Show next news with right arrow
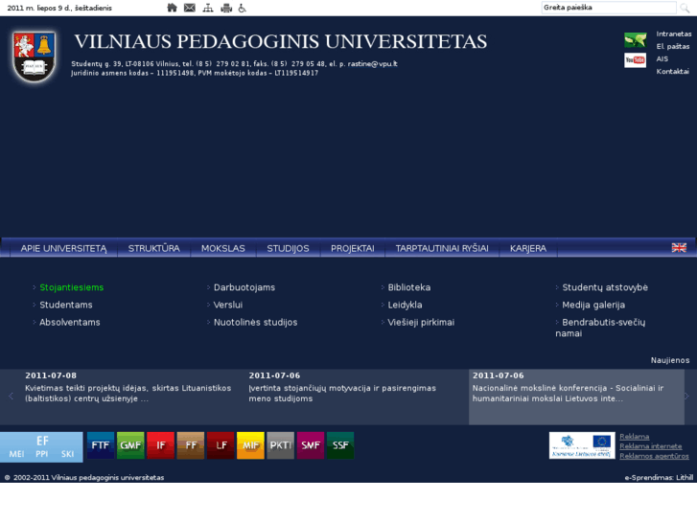This screenshot has height=522, width=697. pos(686,396)
